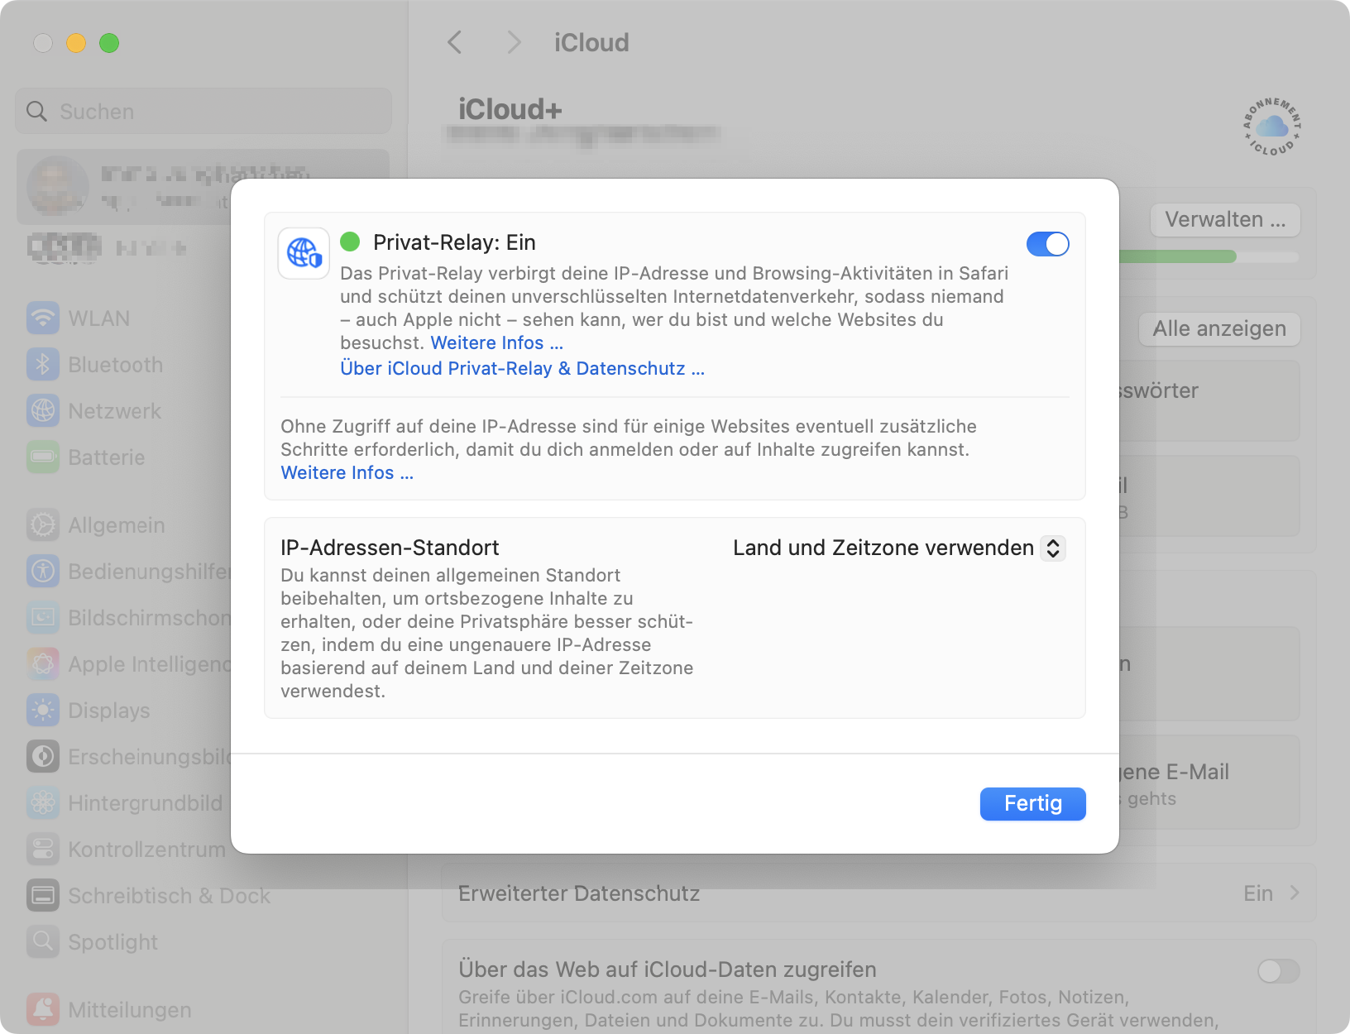Screen dimensions: 1350x1034
Task: Open Erweiterter Datenschutz row
Action: coord(878,893)
